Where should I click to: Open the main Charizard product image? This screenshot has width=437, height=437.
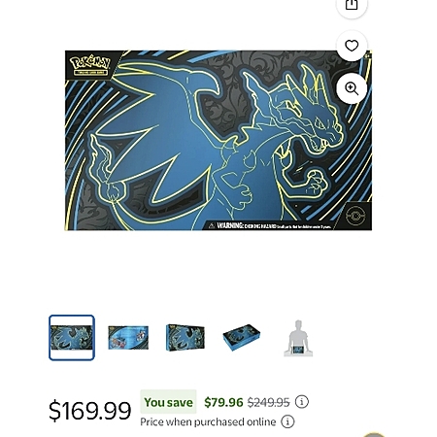pyautogui.click(x=218, y=140)
